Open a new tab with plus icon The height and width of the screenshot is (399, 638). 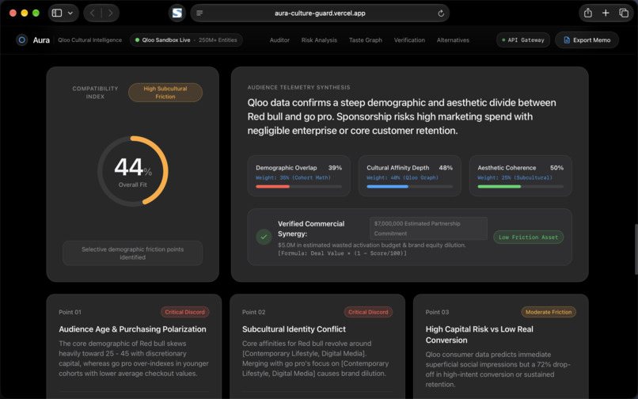pos(606,13)
